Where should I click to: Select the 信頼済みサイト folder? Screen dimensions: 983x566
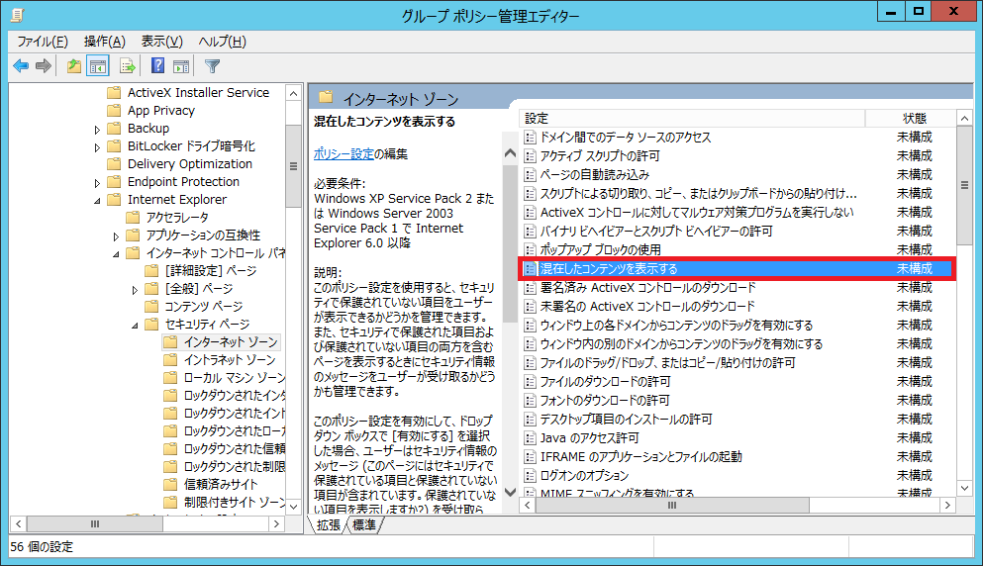221,485
